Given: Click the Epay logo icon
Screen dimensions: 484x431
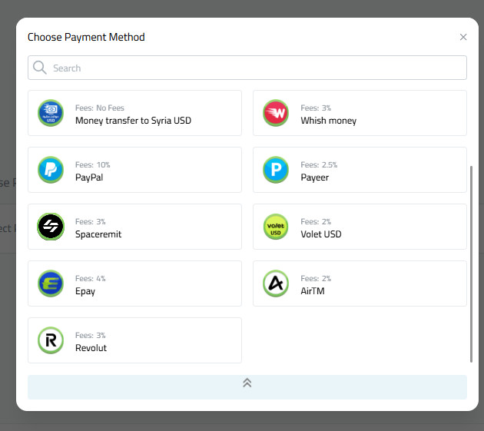Looking at the screenshot, I should 51,283.
